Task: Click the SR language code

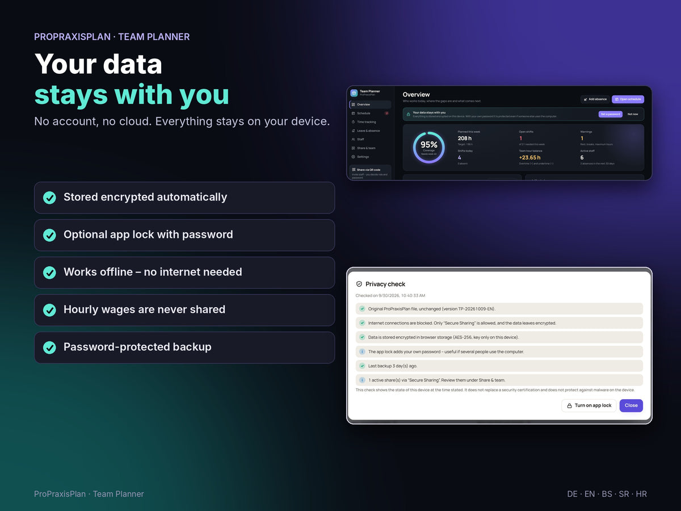Action: (x=624, y=494)
